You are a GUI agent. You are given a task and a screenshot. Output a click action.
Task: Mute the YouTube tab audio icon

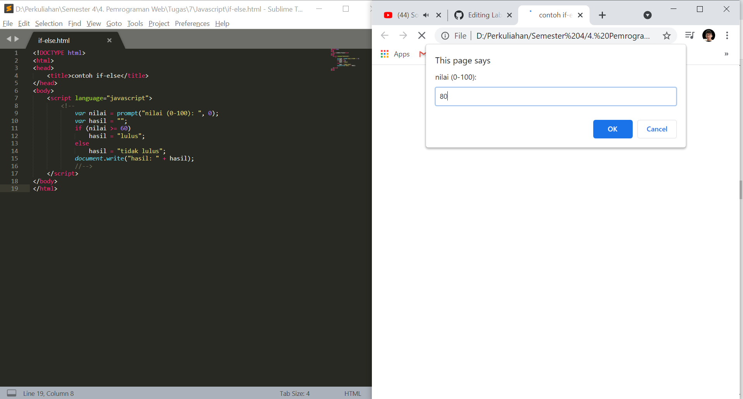426,15
